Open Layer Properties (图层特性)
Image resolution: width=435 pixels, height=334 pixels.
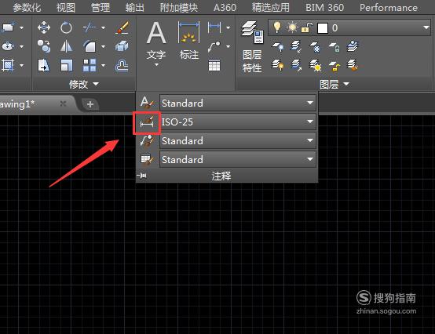point(252,46)
